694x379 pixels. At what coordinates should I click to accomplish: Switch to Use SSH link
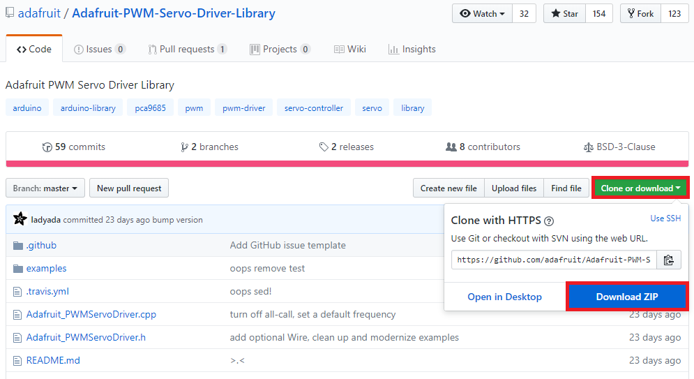coord(665,218)
